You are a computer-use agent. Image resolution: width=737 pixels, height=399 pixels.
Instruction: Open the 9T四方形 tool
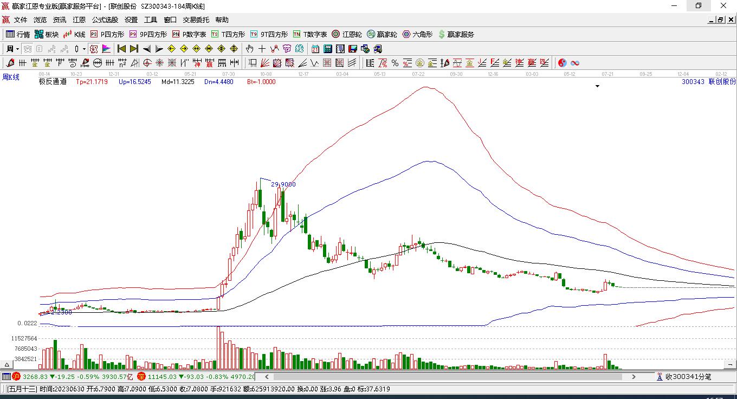tap(269, 34)
